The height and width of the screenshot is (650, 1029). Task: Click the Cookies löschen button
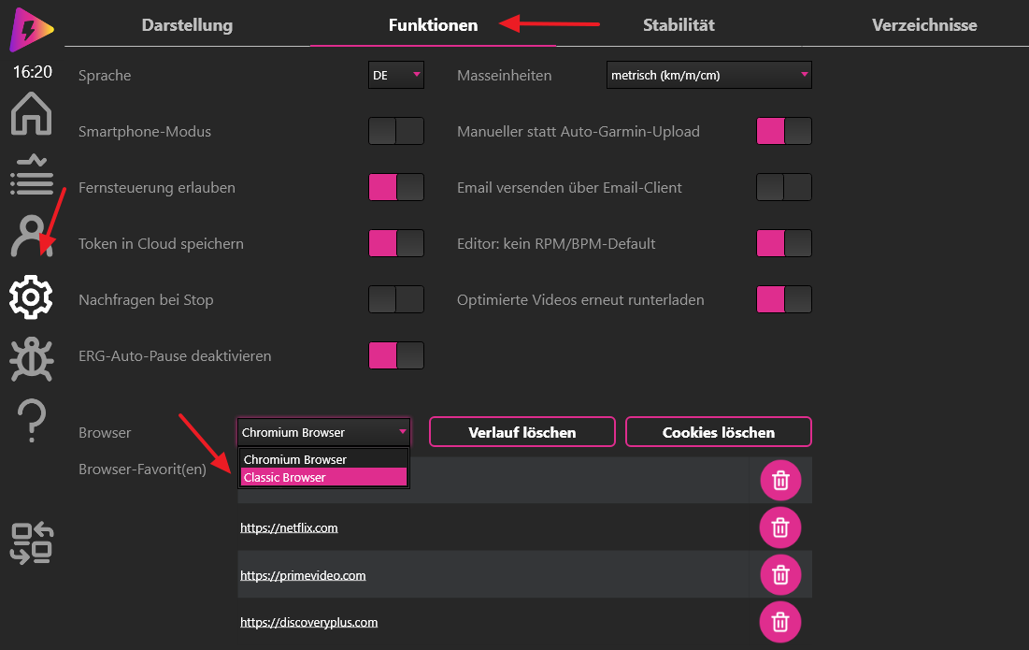(x=718, y=432)
